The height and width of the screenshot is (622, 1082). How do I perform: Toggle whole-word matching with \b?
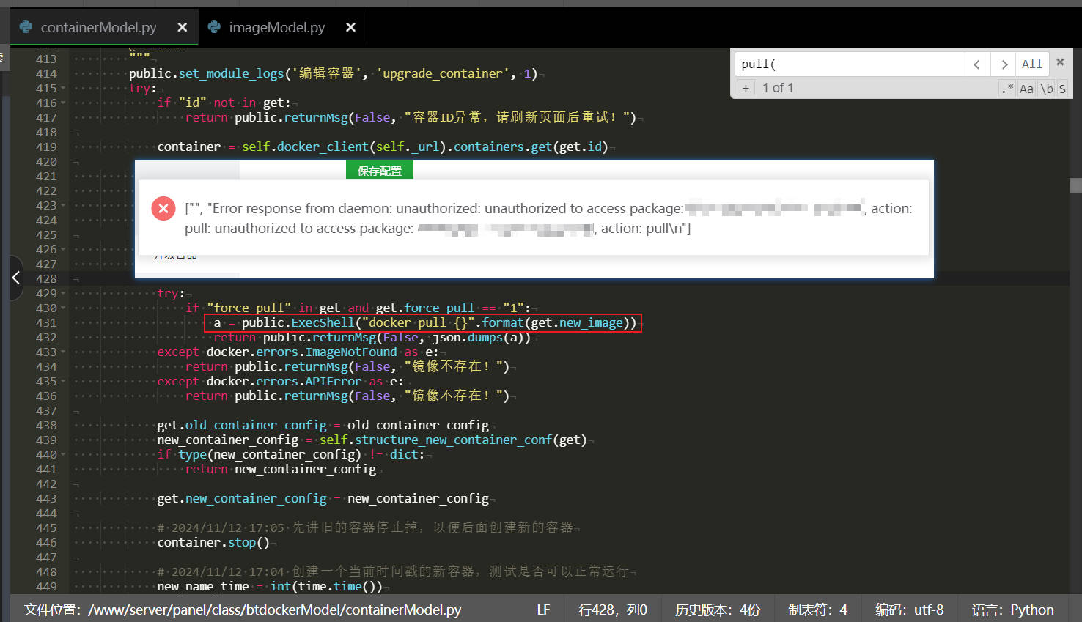(1046, 88)
